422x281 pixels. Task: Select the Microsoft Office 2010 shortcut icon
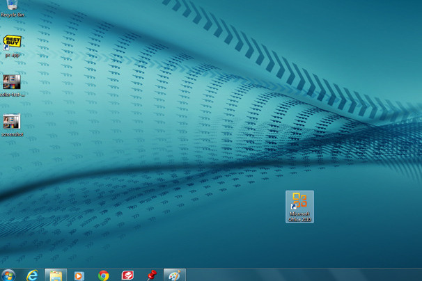pos(299,202)
